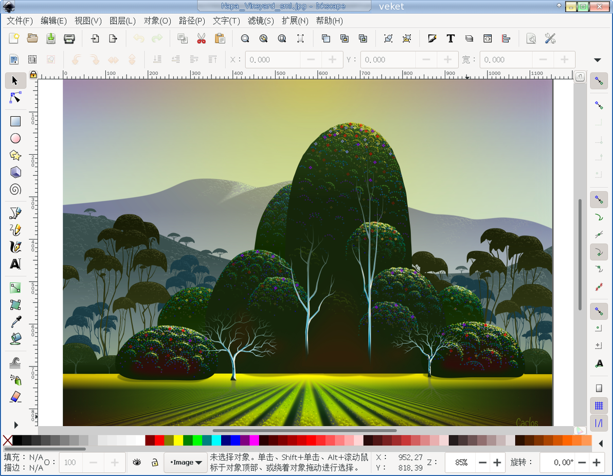Open the 帮助(H) menu
The height and width of the screenshot is (476, 613).
(x=330, y=21)
